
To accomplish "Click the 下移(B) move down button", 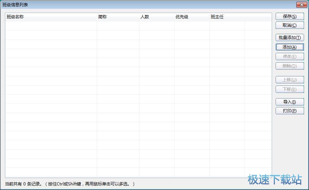I will (290, 89).
